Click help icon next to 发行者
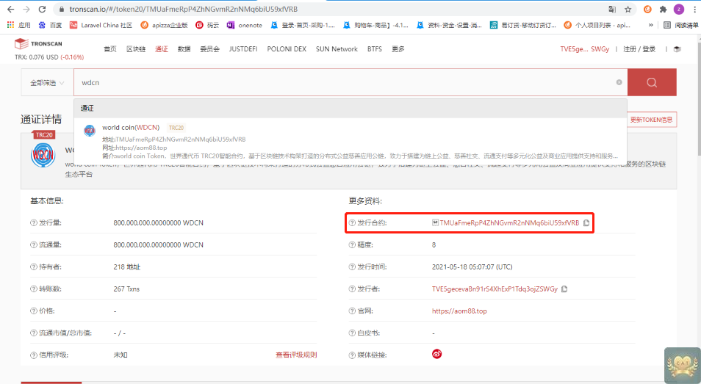Image resolution: width=701 pixels, height=384 pixels. pyautogui.click(x=352, y=289)
